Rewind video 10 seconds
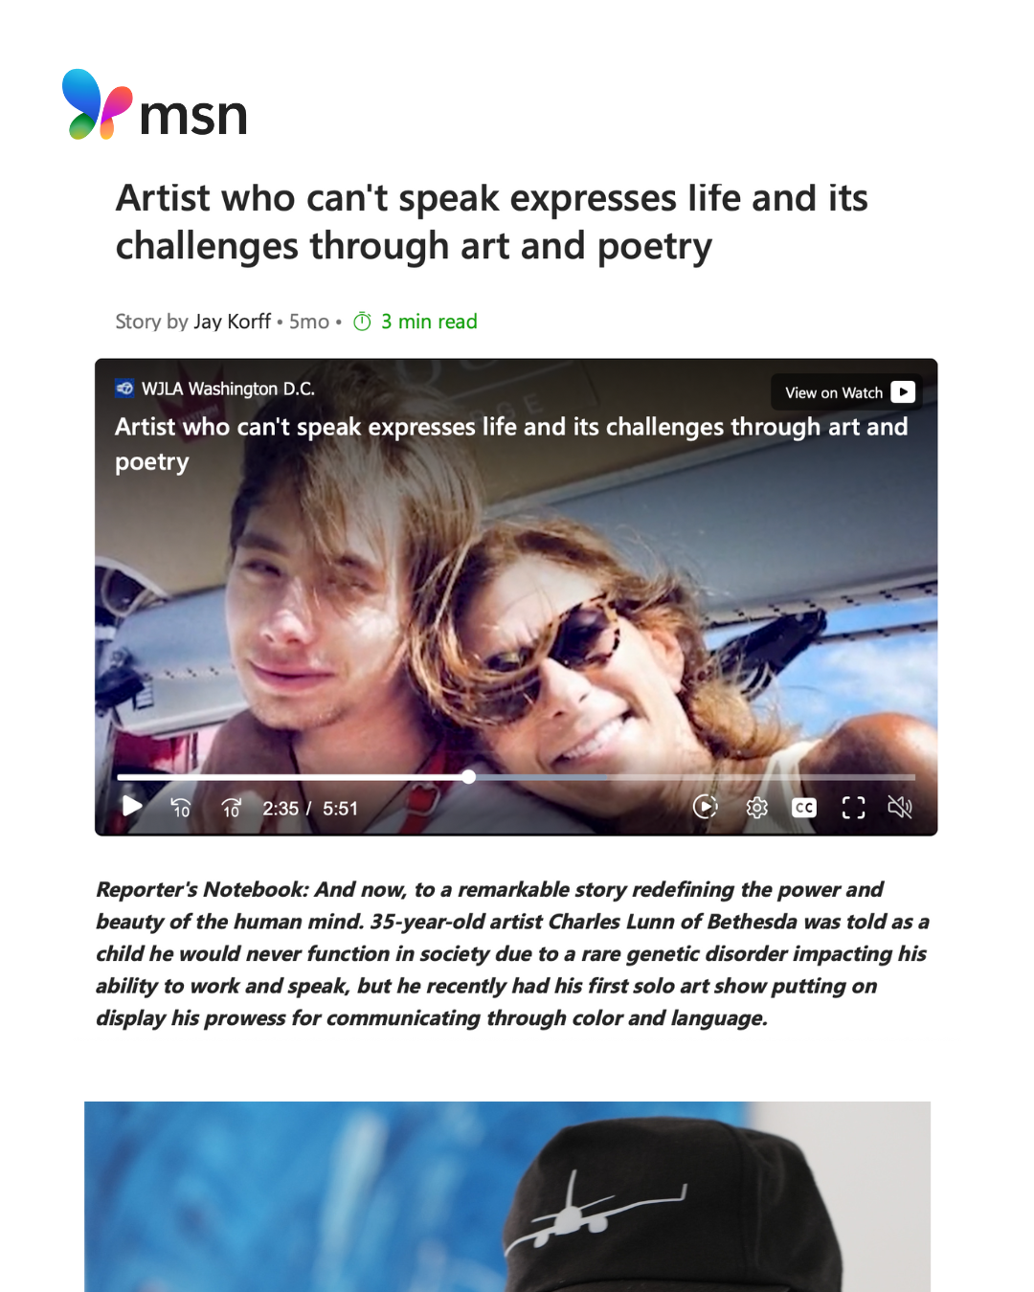The width and height of the screenshot is (1034, 1292). click(x=181, y=808)
